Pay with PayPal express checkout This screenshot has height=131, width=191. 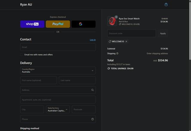58,24
